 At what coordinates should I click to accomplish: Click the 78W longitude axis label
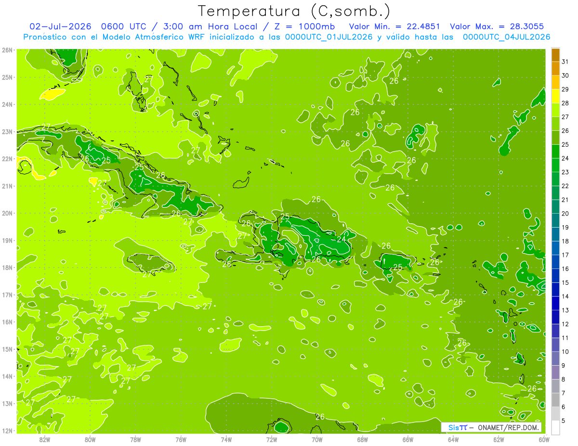(135, 439)
